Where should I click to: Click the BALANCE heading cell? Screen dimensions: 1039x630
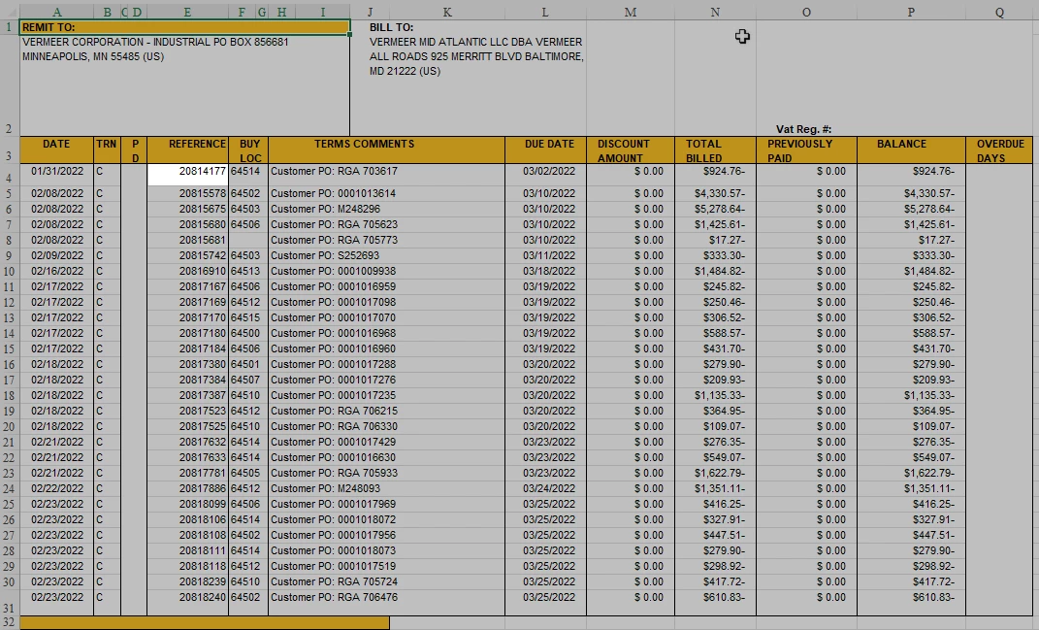click(x=911, y=150)
